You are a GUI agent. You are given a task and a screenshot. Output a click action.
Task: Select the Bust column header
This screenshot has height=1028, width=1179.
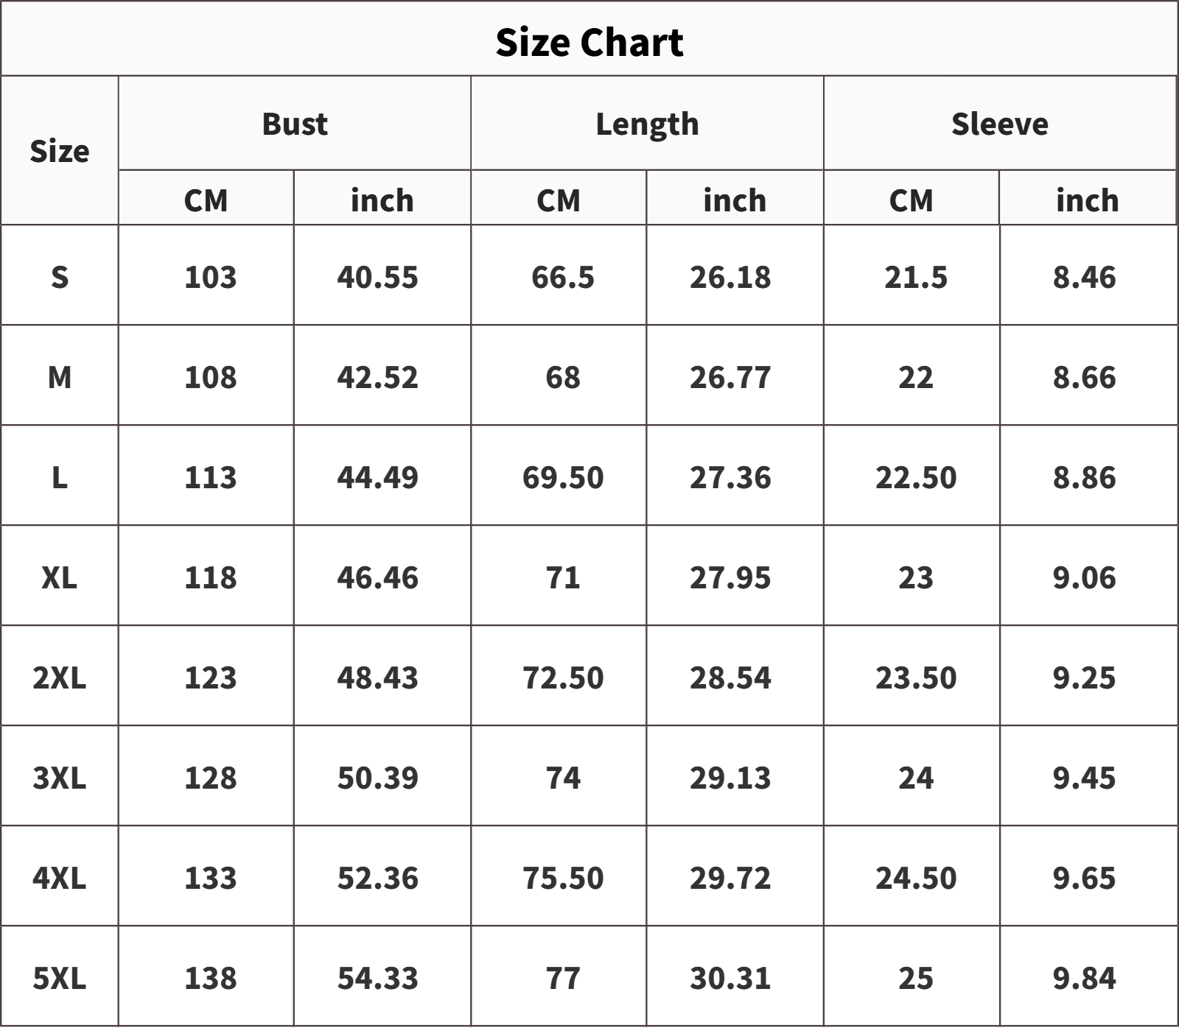pyautogui.click(x=295, y=124)
